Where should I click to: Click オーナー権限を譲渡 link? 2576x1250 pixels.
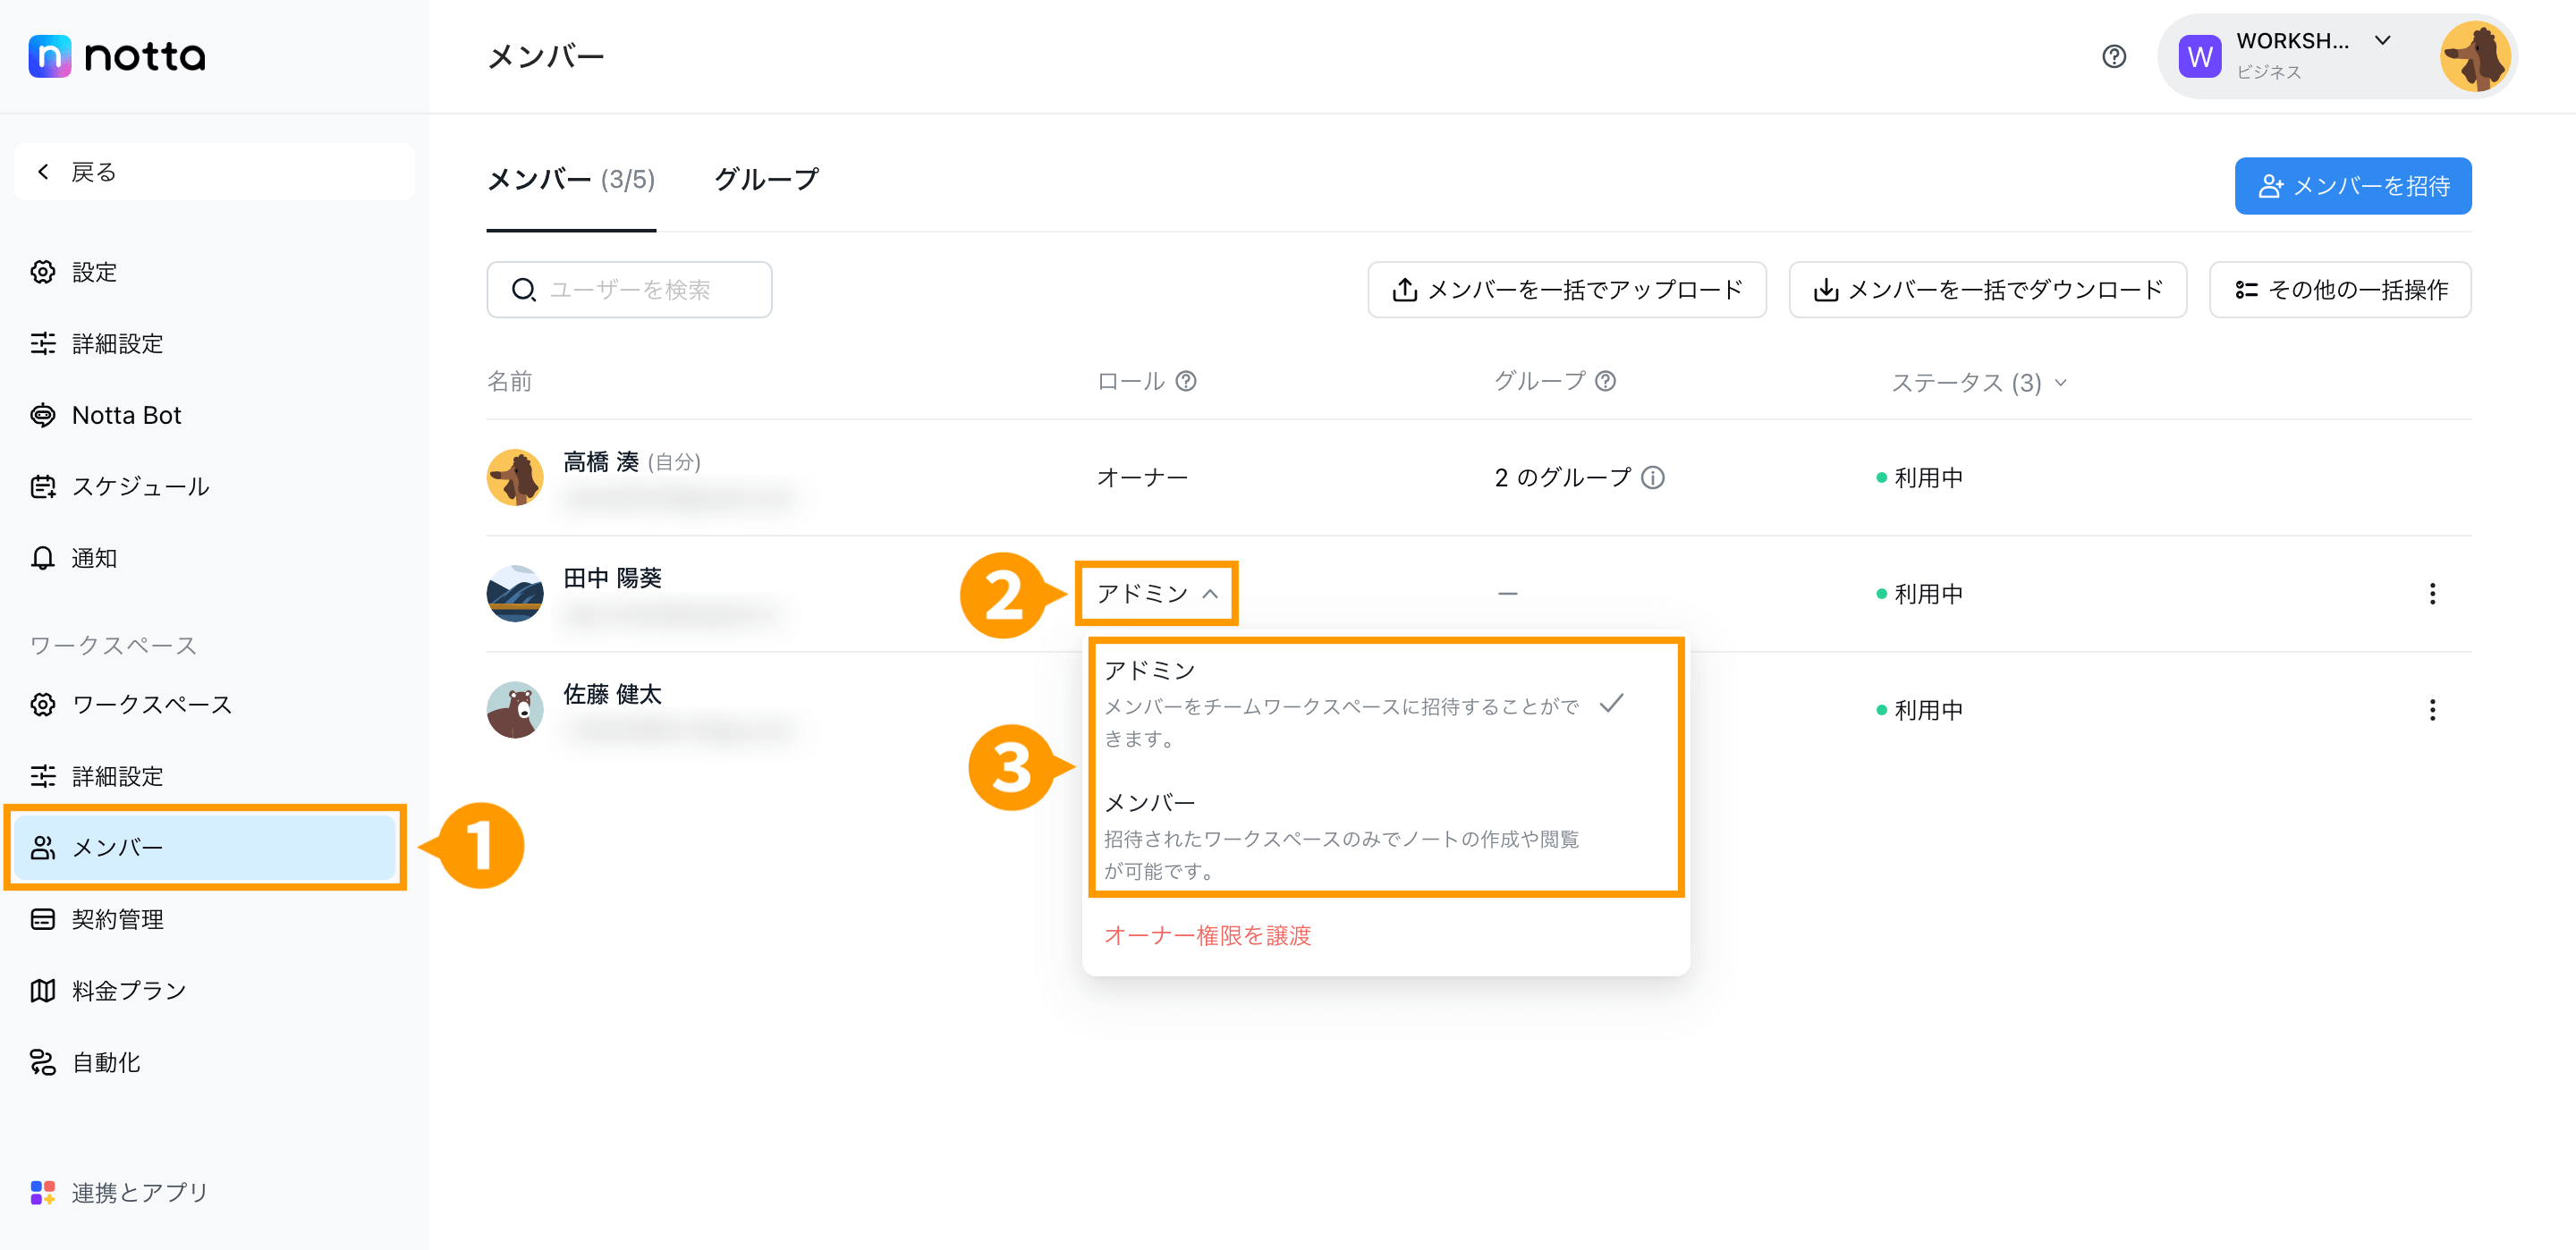pos(1207,934)
